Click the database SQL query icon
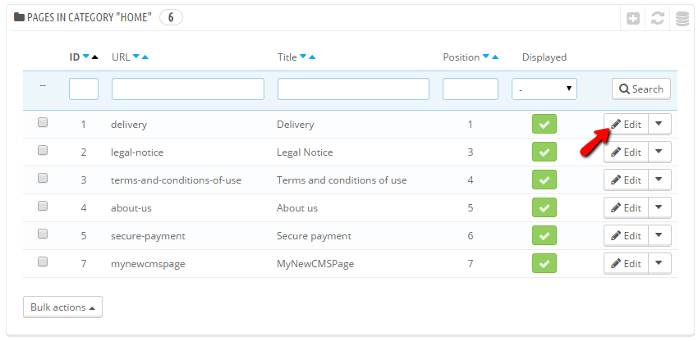This screenshot has height=341, width=698. tap(682, 18)
